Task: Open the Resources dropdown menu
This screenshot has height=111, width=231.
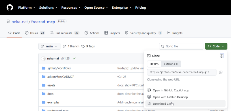Action: [71, 7]
